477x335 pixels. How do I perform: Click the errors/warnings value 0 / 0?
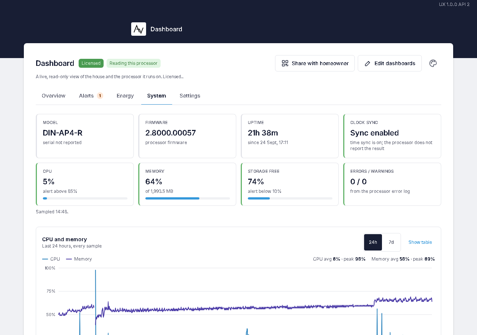pos(358,182)
